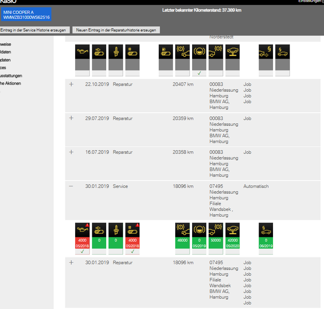Click 'Neuen Eintrag in der Reparaturhistorie erzeugen' button
Screen dimensions: 324x309
[x=116, y=30]
